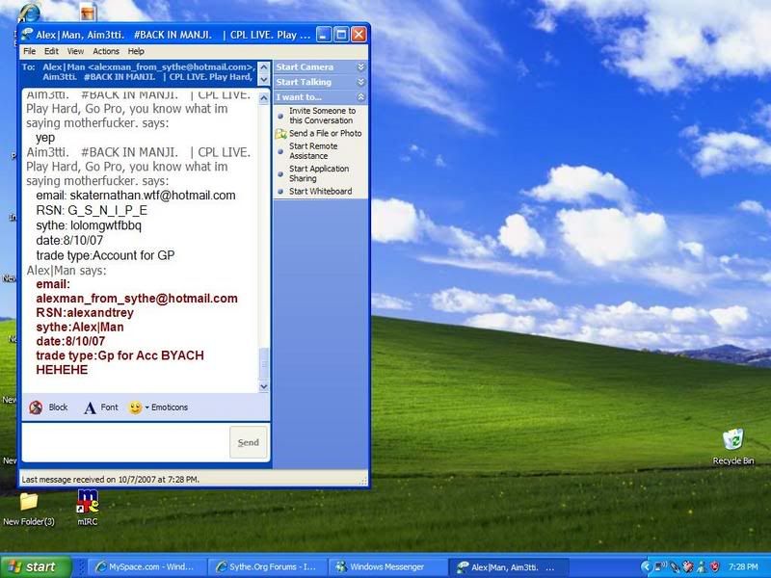Click the Internet Explorer desktop shortcut icon
This screenshot has width=771, height=578.
click(x=29, y=13)
